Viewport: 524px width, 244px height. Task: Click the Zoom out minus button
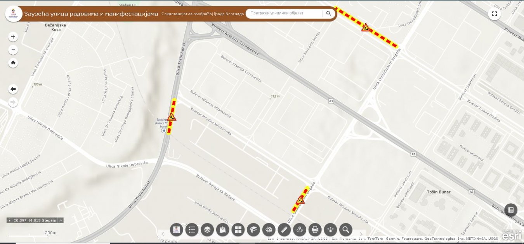pyautogui.click(x=13, y=50)
